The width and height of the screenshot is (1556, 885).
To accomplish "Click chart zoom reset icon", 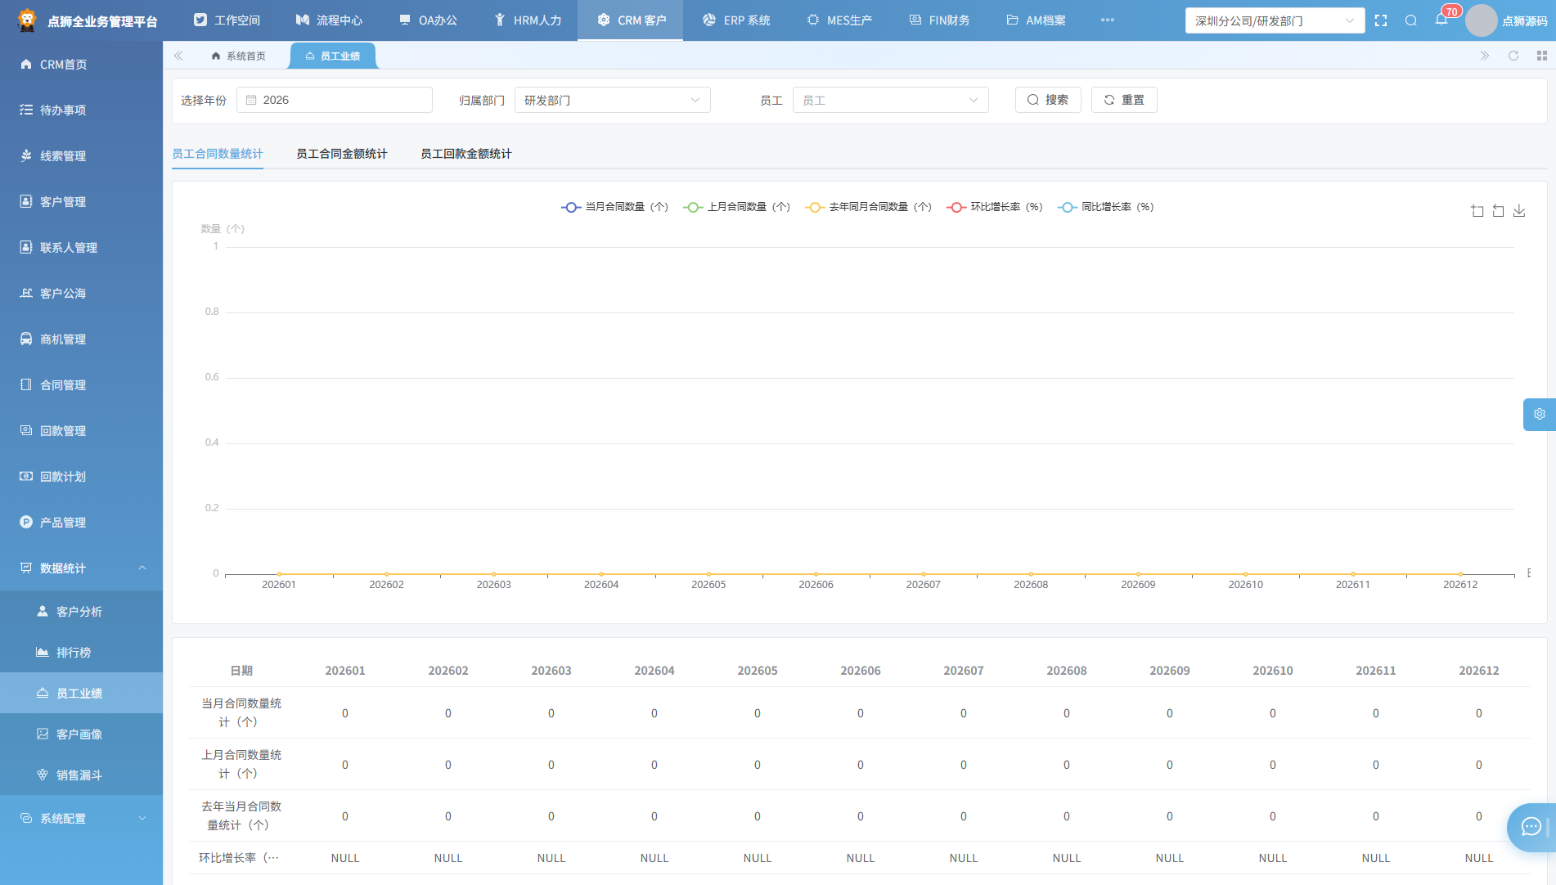I will 1498,211.
